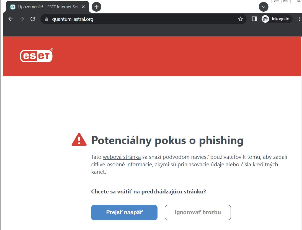Screen dimensions: 302x230
Task: Open the browser side panel
Action: tap(254, 19)
